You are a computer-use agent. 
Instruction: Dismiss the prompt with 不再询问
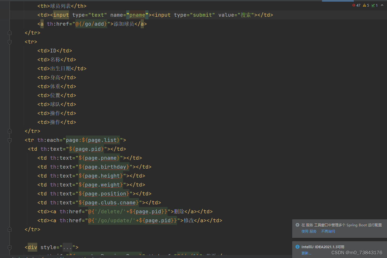click(x=328, y=231)
